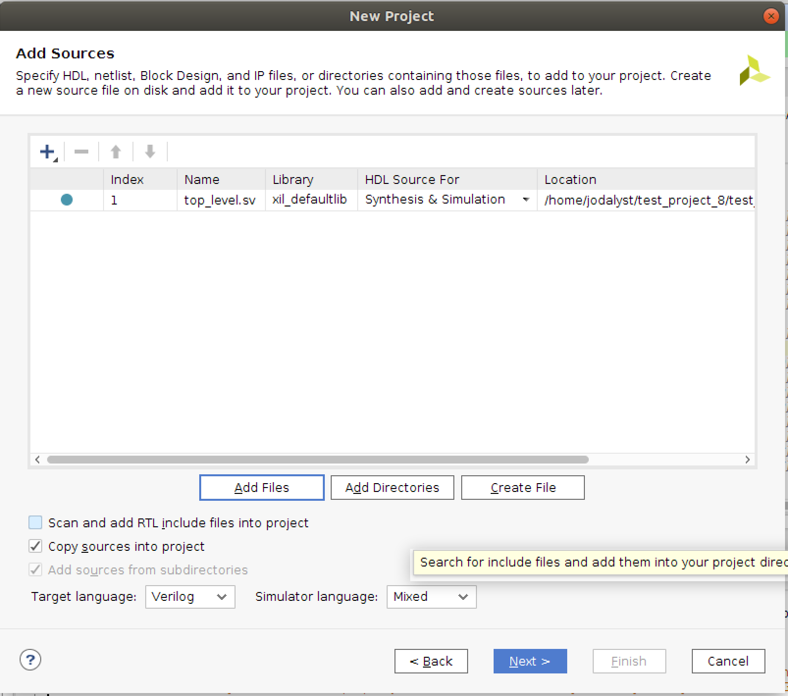Image resolution: width=788 pixels, height=696 pixels.
Task: Select the top_level.sv file name cell
Action: pos(220,200)
